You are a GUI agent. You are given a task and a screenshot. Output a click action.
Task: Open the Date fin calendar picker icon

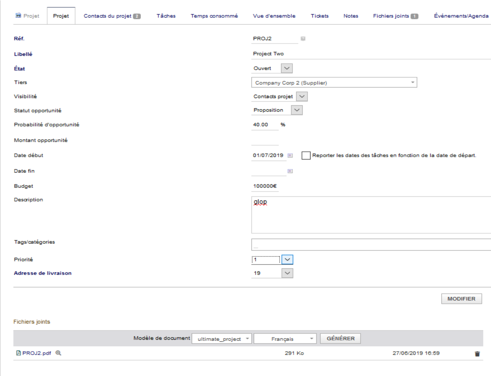(290, 171)
